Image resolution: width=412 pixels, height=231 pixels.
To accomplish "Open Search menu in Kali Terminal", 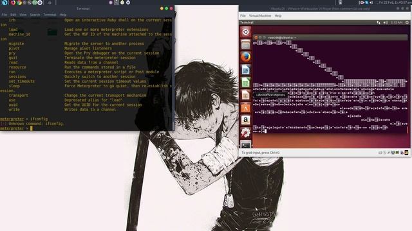I will 35,15.
